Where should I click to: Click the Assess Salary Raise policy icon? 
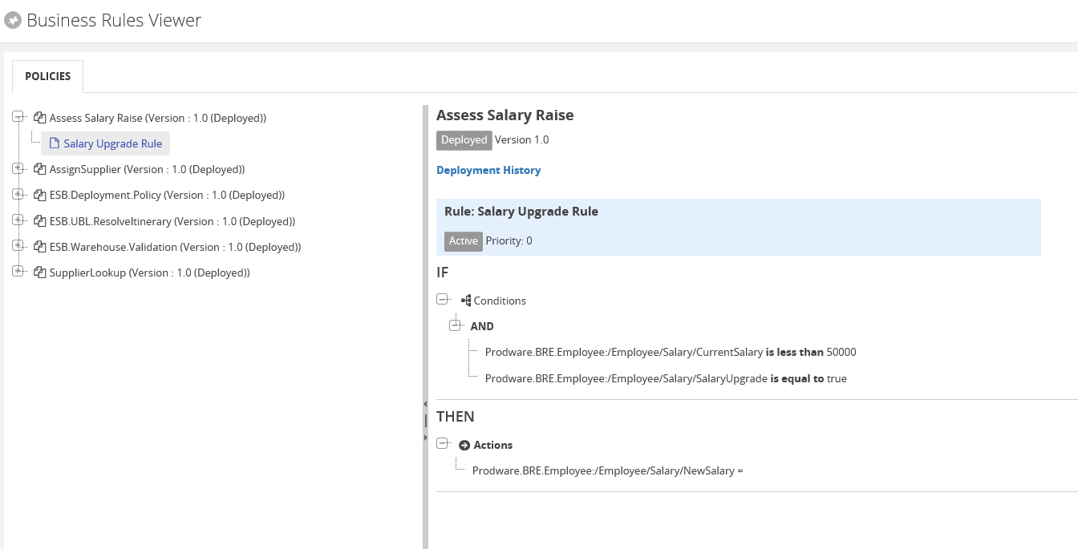pos(39,118)
